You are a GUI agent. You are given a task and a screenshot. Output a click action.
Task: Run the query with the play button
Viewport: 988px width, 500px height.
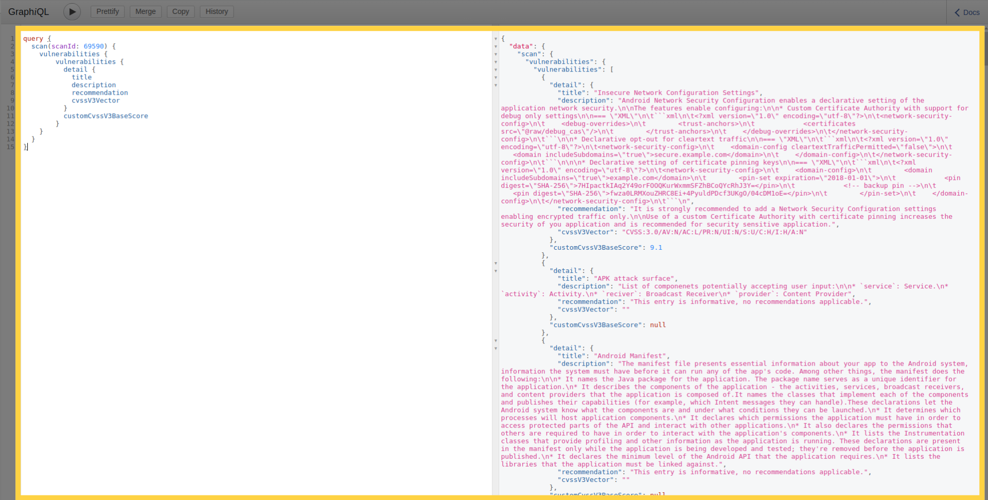[72, 12]
